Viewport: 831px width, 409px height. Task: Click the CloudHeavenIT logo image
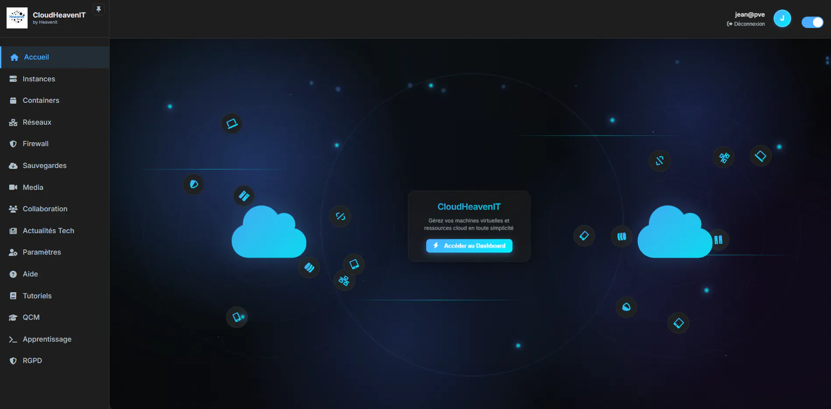[17, 18]
